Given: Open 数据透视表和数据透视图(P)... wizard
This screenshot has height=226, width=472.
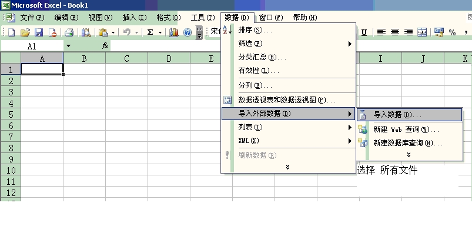Looking at the screenshot, I should coord(289,100).
